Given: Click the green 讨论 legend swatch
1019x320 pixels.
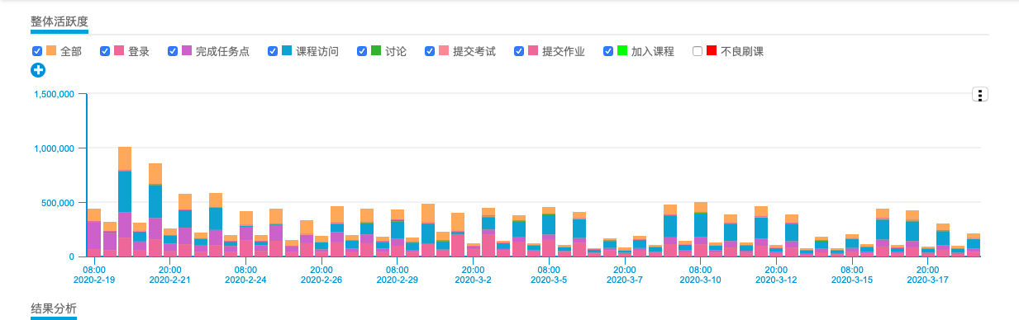Looking at the screenshot, I should click(x=377, y=51).
